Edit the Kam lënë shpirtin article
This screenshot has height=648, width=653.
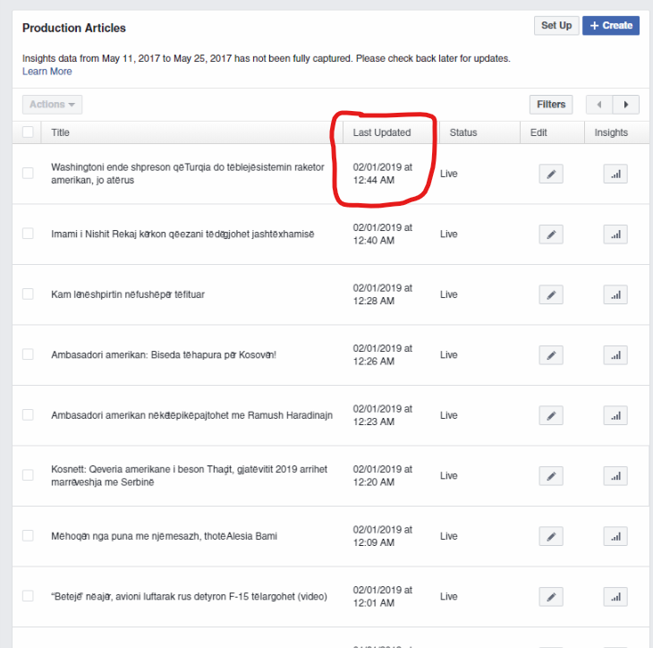pyautogui.click(x=550, y=294)
